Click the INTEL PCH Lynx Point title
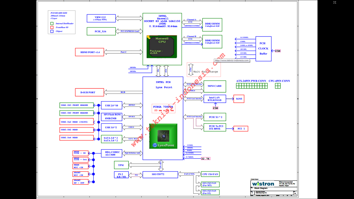Screen dimensions: 354x199 [164, 85]
